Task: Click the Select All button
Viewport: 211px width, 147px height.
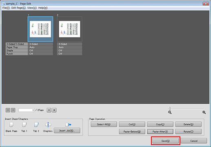Action: [104, 124]
